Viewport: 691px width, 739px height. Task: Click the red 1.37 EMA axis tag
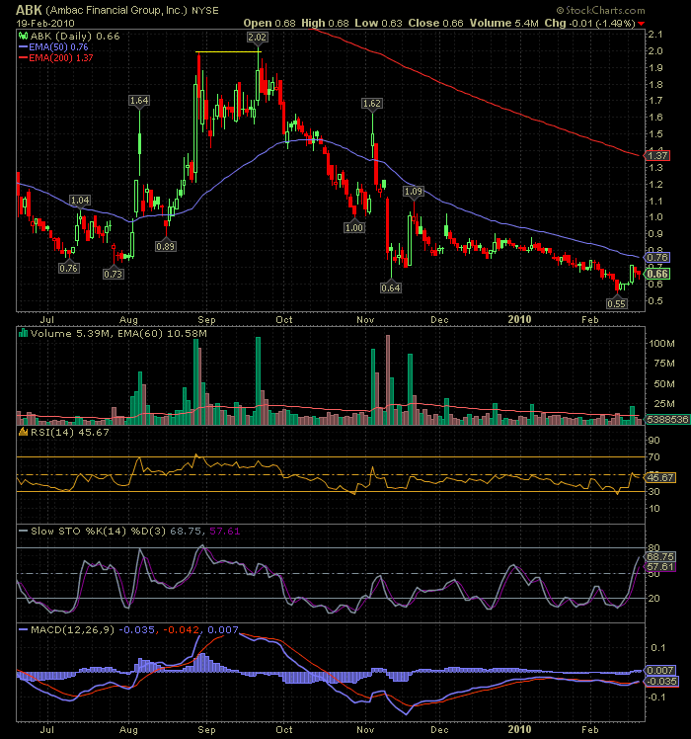click(x=657, y=155)
